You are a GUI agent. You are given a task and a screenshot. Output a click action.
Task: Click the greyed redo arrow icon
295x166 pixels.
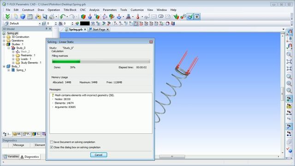tap(72, 17)
